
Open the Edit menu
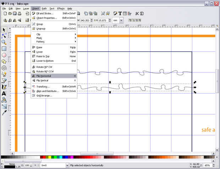tap(11, 9)
